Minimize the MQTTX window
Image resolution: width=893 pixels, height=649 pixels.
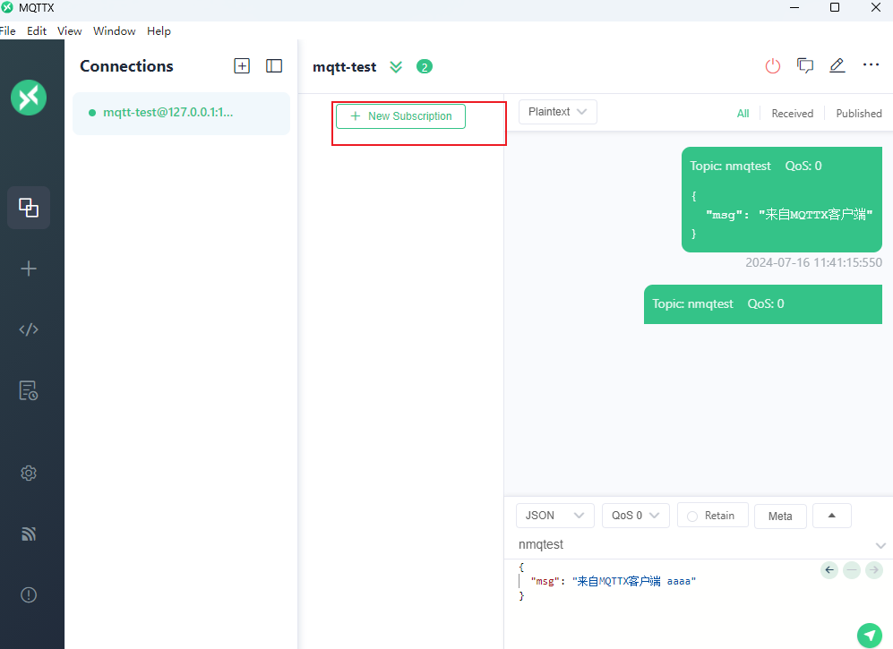click(x=794, y=7)
